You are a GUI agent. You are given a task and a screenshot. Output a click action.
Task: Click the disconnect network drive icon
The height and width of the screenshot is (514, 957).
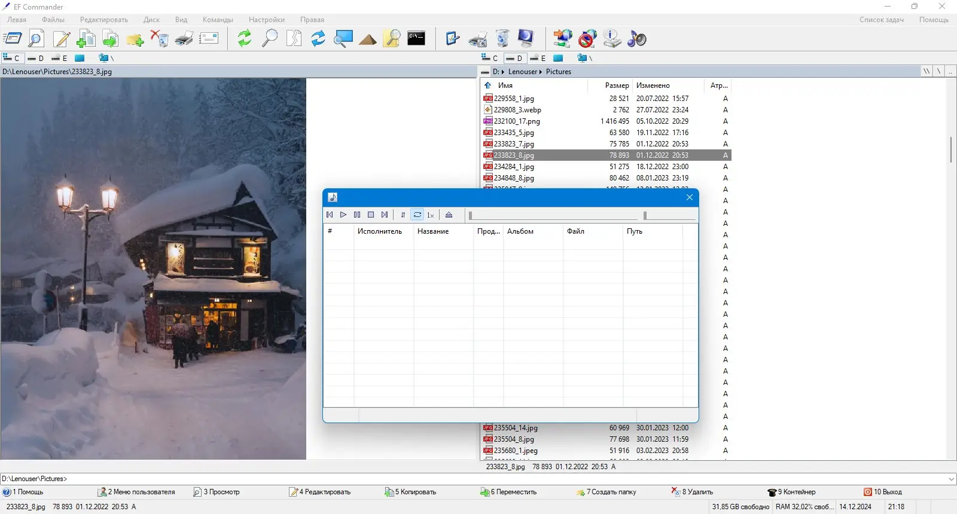coord(587,39)
